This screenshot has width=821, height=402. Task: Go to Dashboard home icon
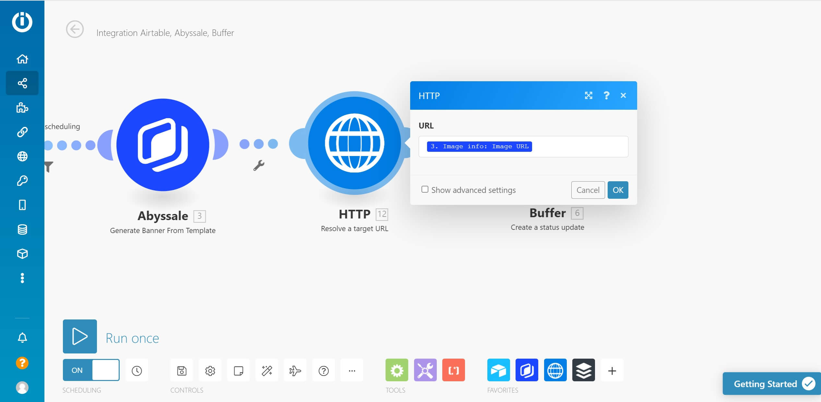(x=22, y=59)
